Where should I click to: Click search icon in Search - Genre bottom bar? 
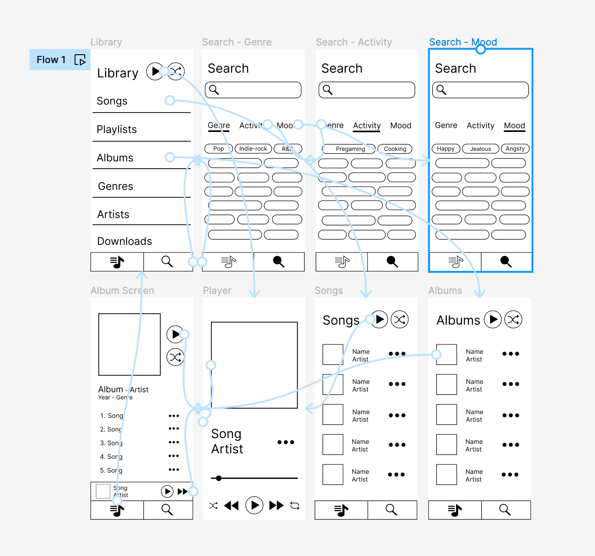[x=279, y=261]
